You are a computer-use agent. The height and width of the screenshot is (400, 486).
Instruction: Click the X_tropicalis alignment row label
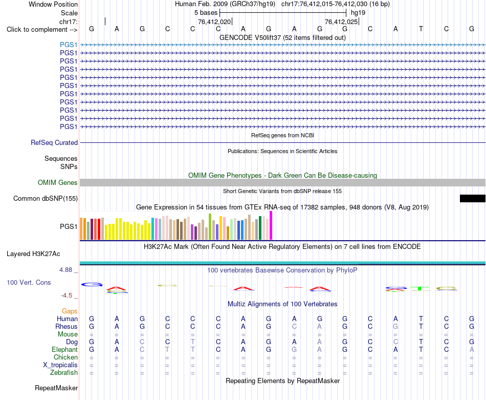(x=60, y=365)
